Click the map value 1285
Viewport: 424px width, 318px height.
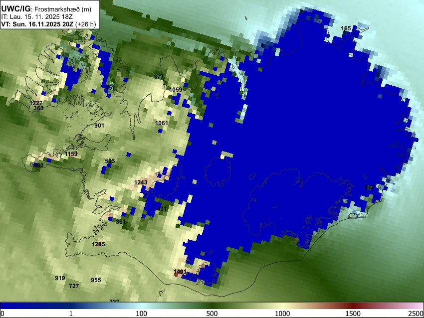point(98,244)
